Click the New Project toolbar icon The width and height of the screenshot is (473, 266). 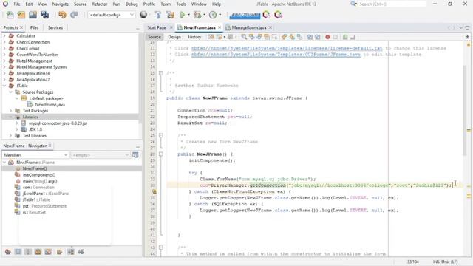[x=21, y=15]
